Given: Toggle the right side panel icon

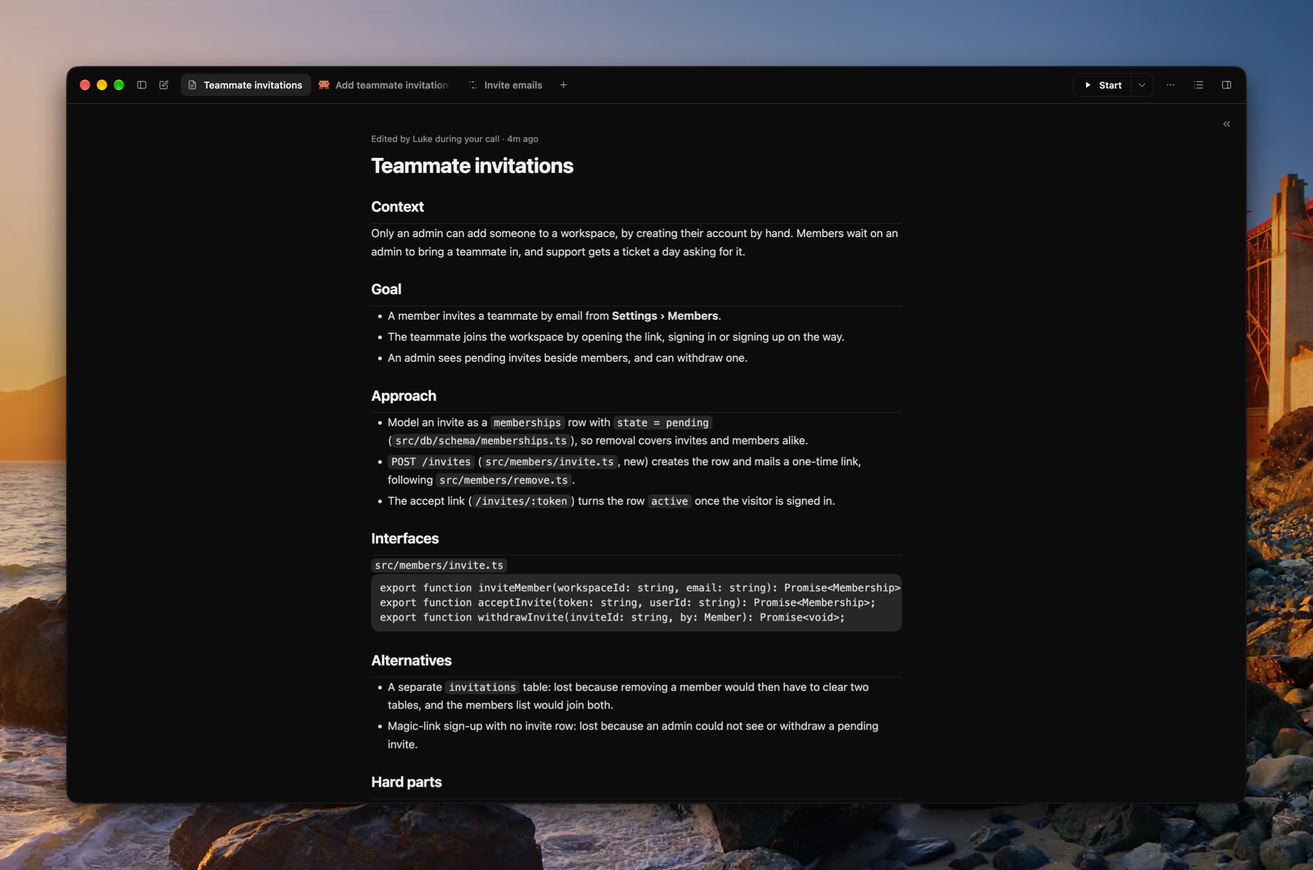Looking at the screenshot, I should [1227, 85].
